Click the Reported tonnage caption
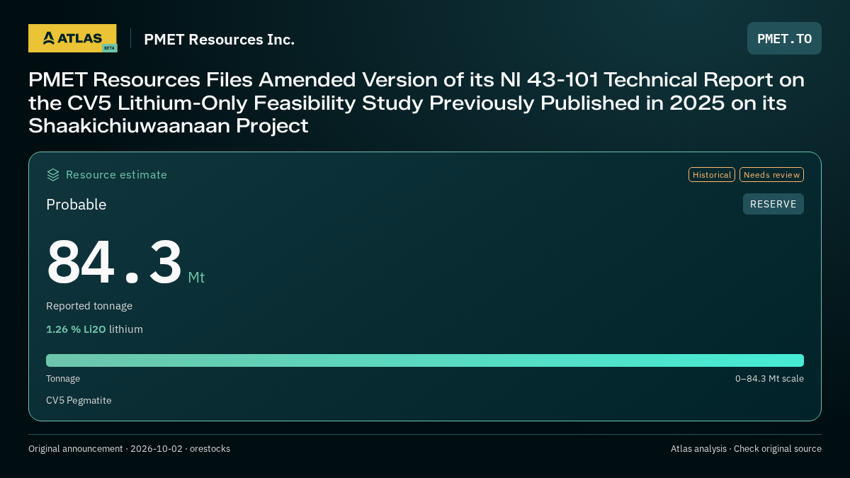 (x=89, y=306)
